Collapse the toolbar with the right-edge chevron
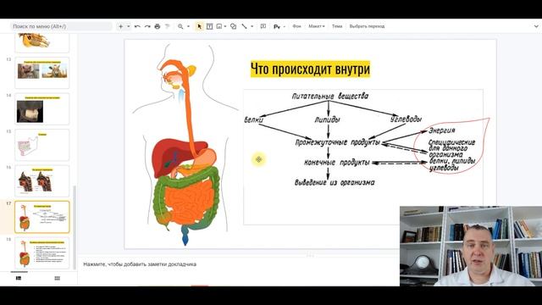The height and width of the screenshot is (305, 542). pos(536,26)
